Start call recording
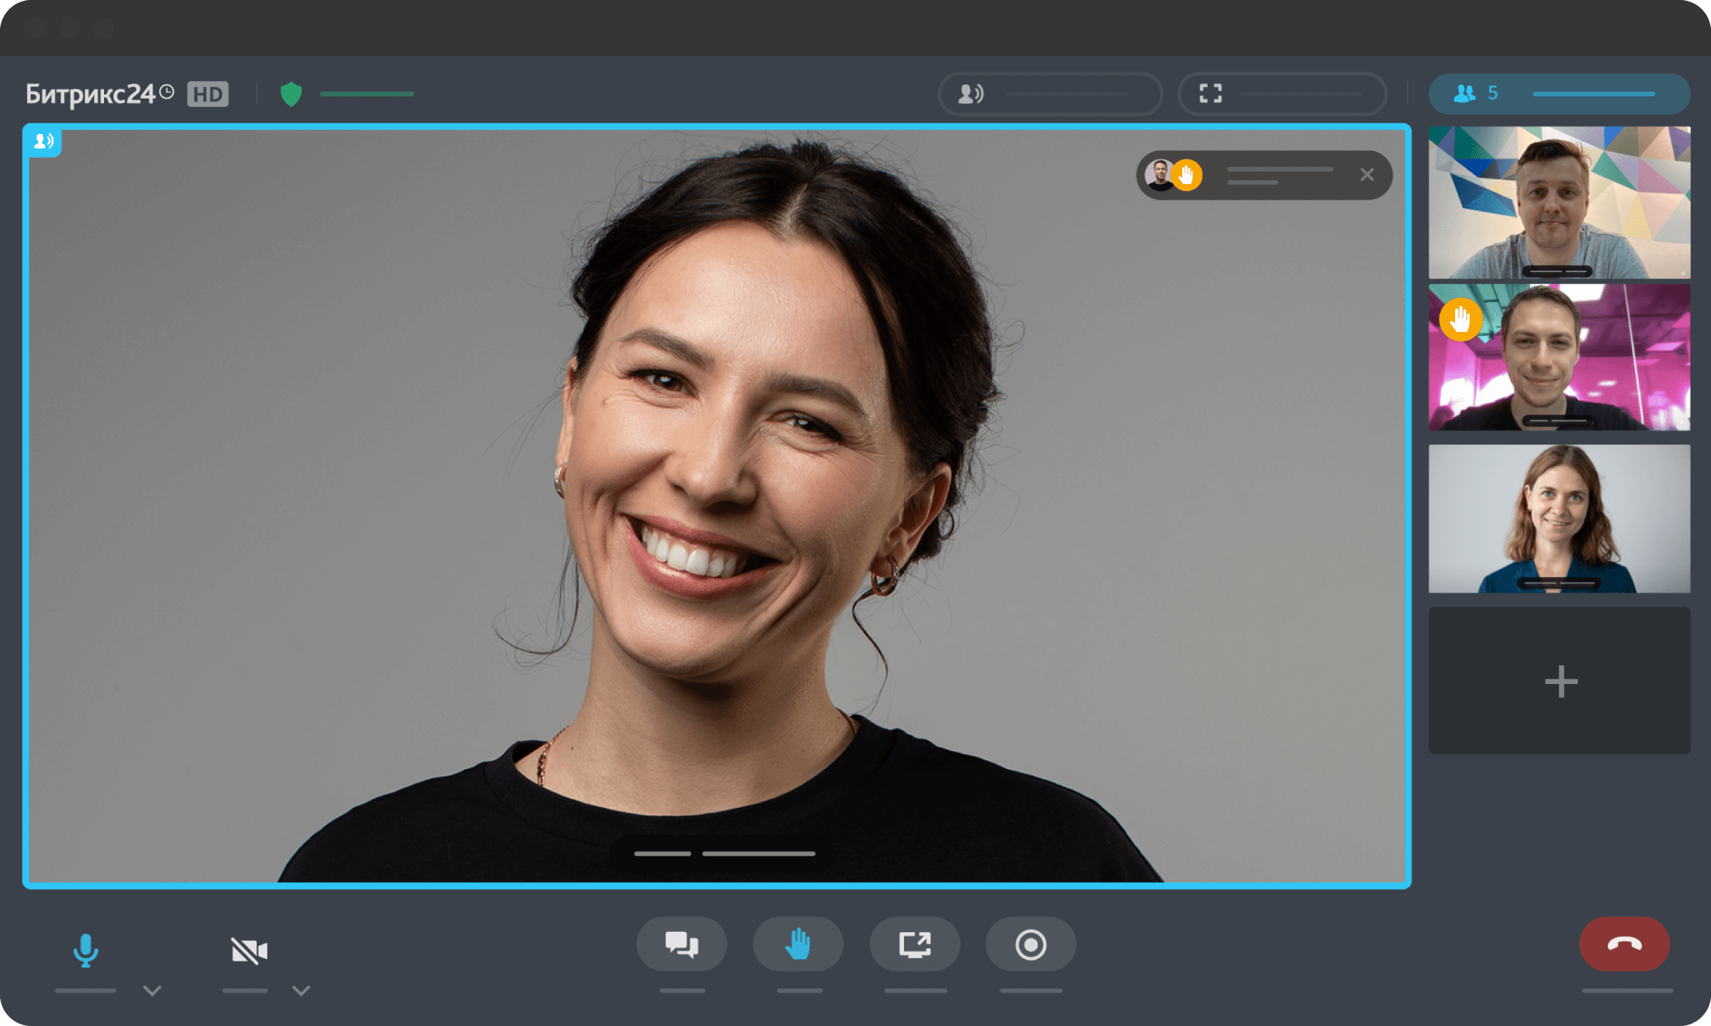This screenshot has height=1026, width=1711. [x=1030, y=944]
